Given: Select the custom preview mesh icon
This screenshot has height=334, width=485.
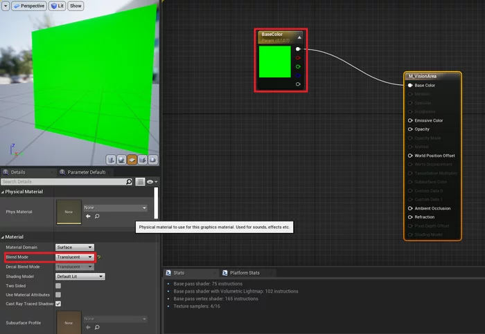Looking at the screenshot, I should (153, 160).
